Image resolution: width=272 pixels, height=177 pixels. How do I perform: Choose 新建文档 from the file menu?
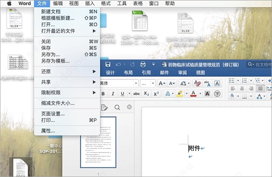pos(67,11)
